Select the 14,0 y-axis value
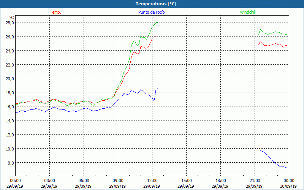 click(10, 121)
